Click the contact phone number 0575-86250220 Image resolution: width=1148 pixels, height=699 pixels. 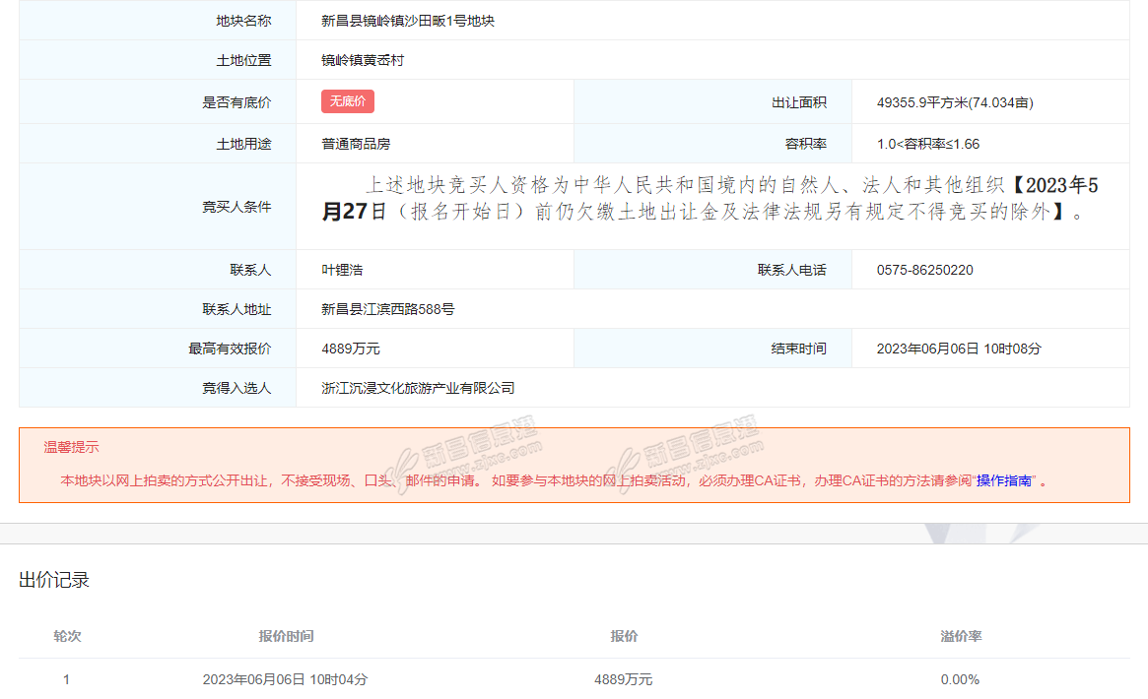tap(924, 270)
